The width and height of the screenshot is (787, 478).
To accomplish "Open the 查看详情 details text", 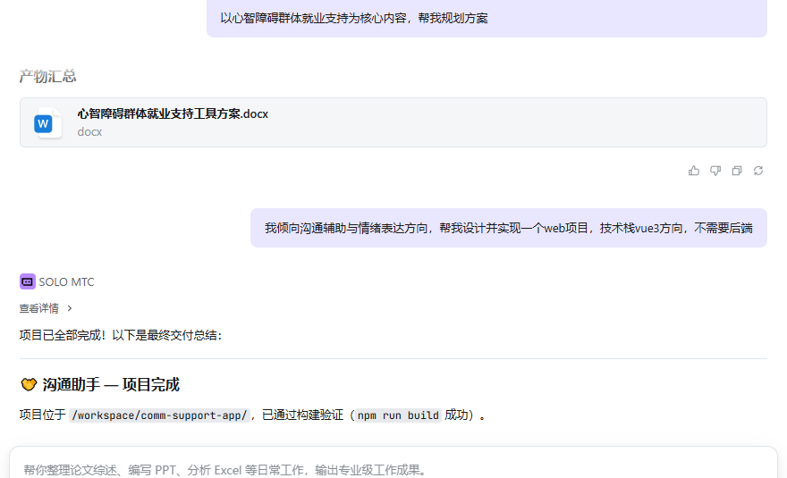I will coord(39,308).
